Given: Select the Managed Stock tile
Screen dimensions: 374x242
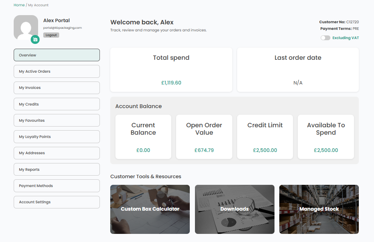Looking at the screenshot, I should (x=319, y=209).
